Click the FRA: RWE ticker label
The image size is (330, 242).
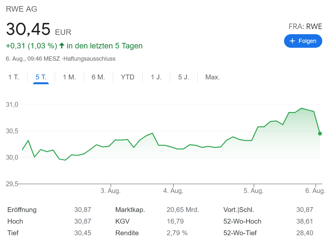click(305, 26)
